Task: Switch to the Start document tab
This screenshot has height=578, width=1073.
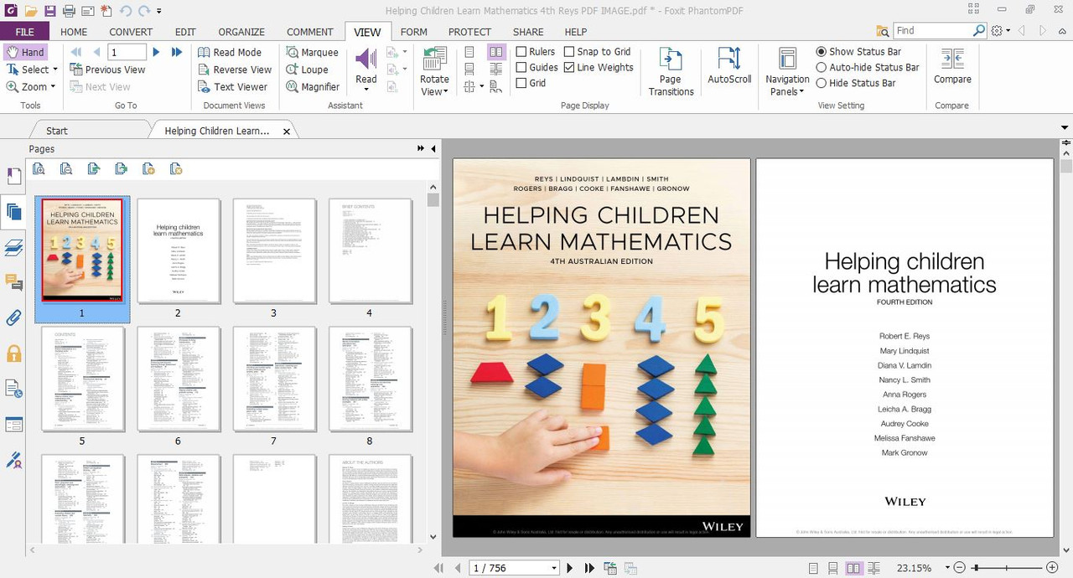Action: click(57, 131)
